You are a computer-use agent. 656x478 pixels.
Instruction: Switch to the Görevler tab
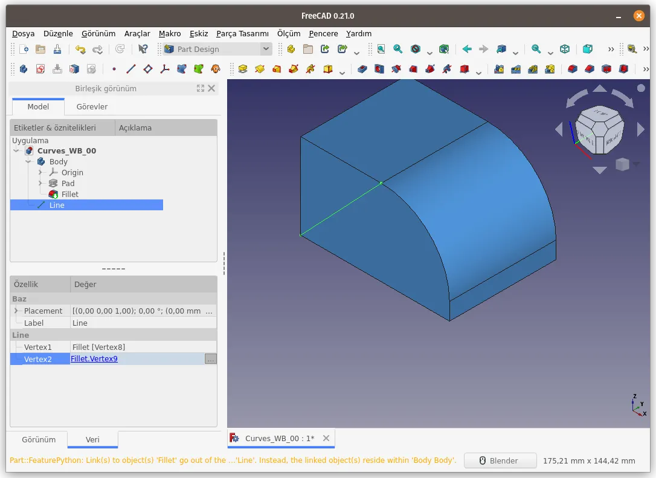(x=92, y=107)
